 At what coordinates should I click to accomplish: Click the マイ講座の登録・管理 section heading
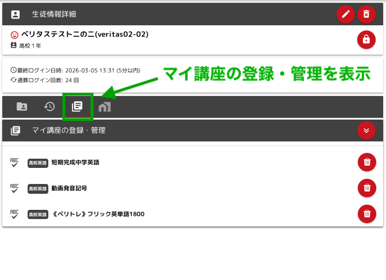click(x=69, y=130)
